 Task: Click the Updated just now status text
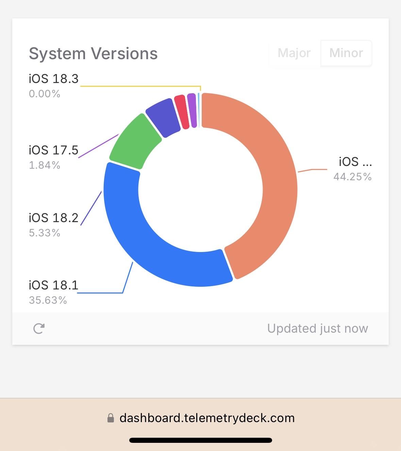point(317,329)
